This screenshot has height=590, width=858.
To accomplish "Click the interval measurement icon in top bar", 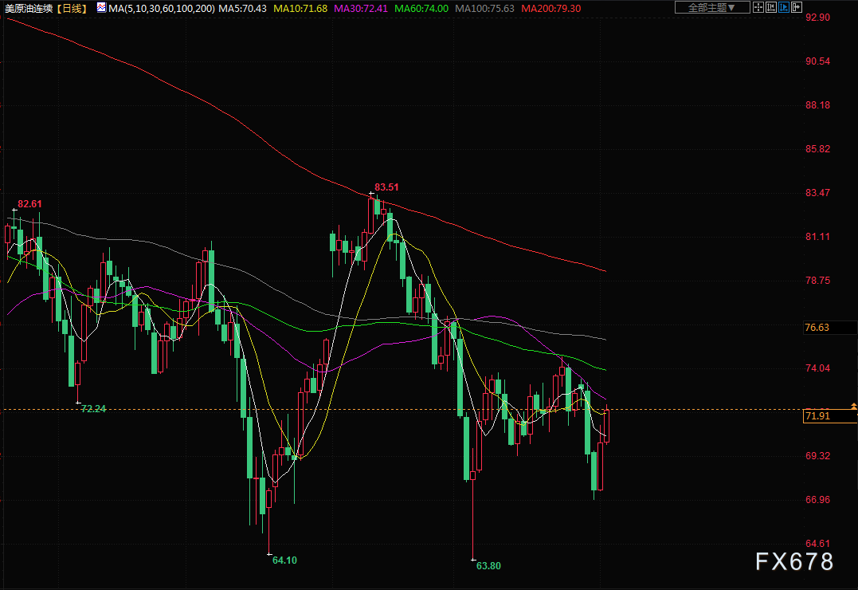I will [x=770, y=7].
